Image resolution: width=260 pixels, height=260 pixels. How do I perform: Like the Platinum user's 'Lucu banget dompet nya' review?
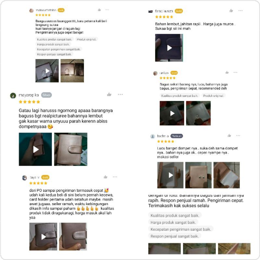click(229, 136)
